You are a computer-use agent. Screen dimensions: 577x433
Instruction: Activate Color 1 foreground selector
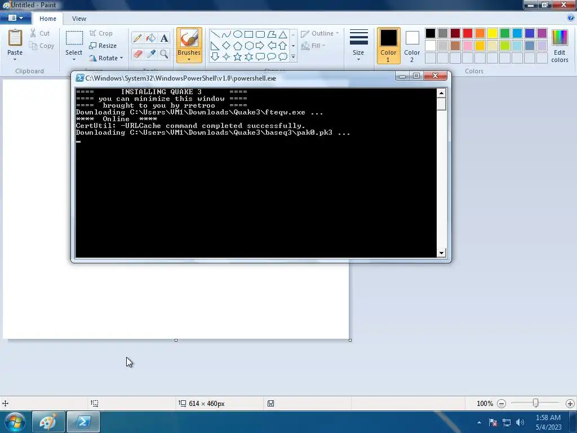pos(388,46)
